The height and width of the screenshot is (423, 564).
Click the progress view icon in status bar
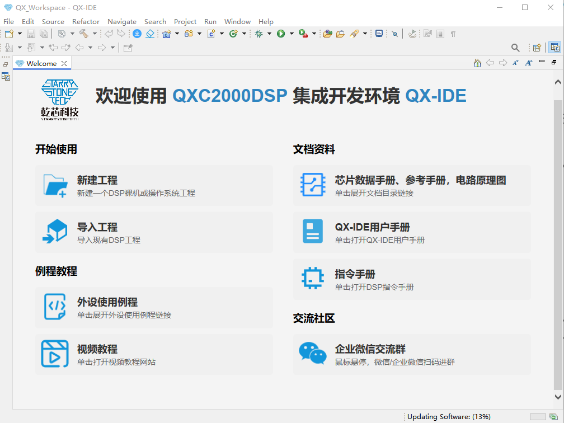[x=553, y=416]
